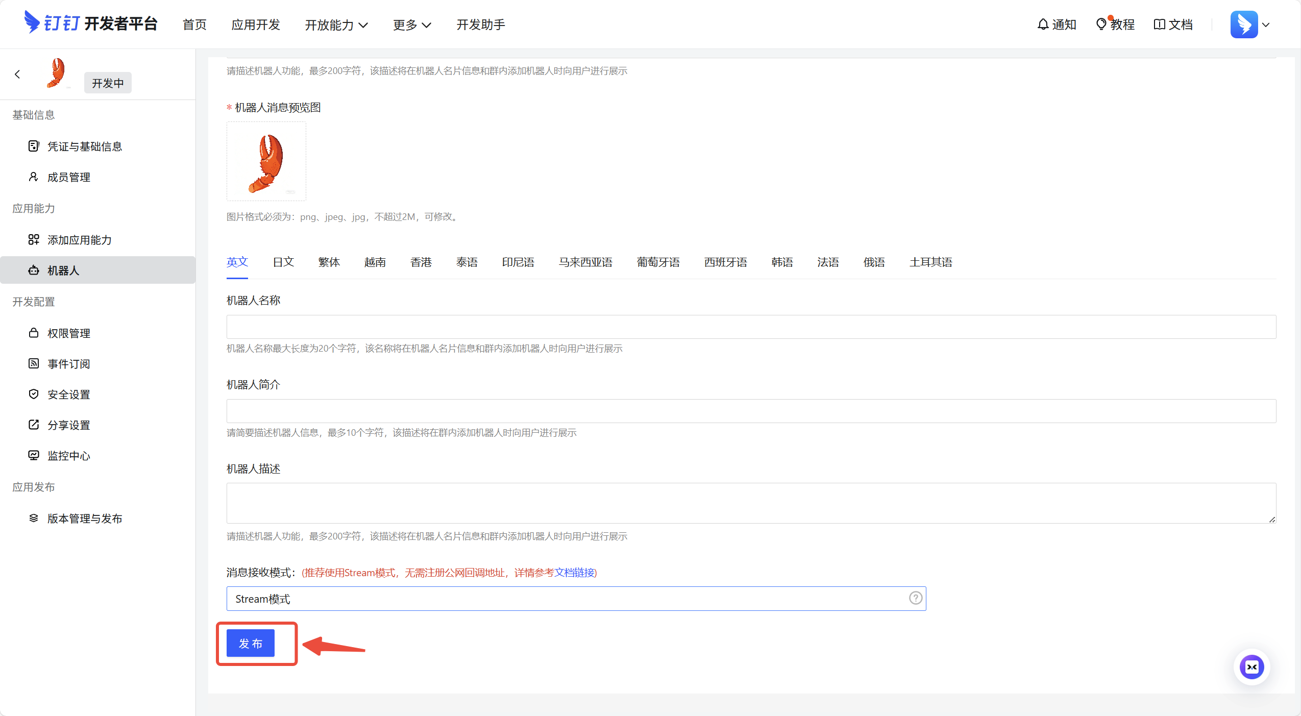This screenshot has height=716, width=1301.
Task: Click the blue 发布 button
Action: click(251, 643)
